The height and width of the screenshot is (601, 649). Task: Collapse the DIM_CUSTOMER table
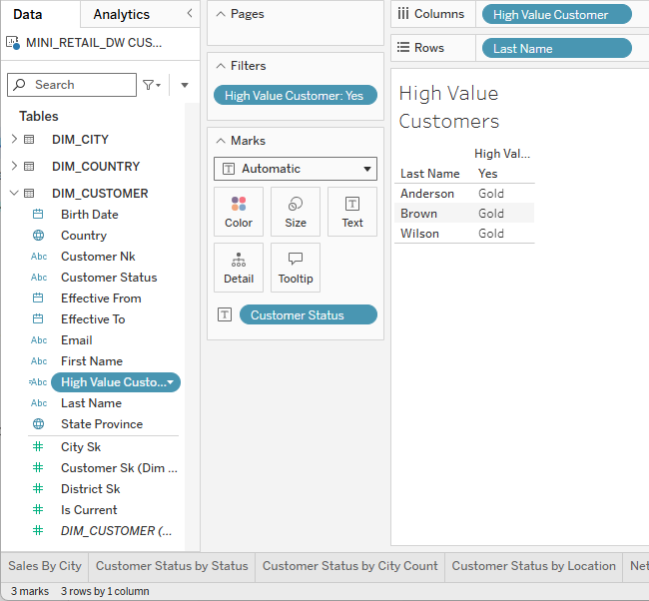tap(14, 194)
